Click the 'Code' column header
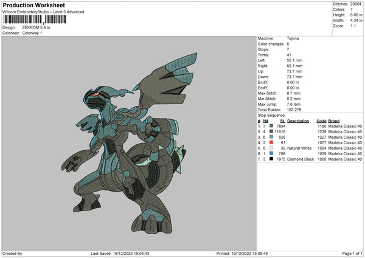Viewport: 365px width, 258px height. tap(321, 121)
